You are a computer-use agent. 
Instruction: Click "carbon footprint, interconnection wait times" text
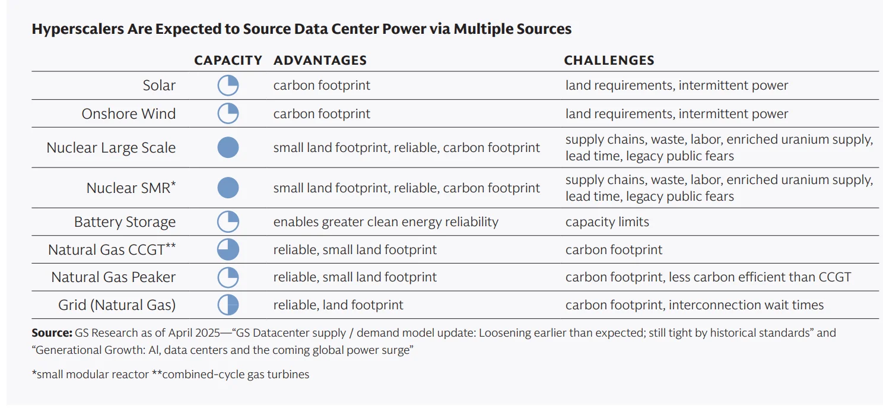(x=694, y=305)
